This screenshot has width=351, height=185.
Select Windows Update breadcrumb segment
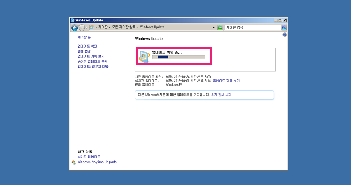(x=152, y=27)
